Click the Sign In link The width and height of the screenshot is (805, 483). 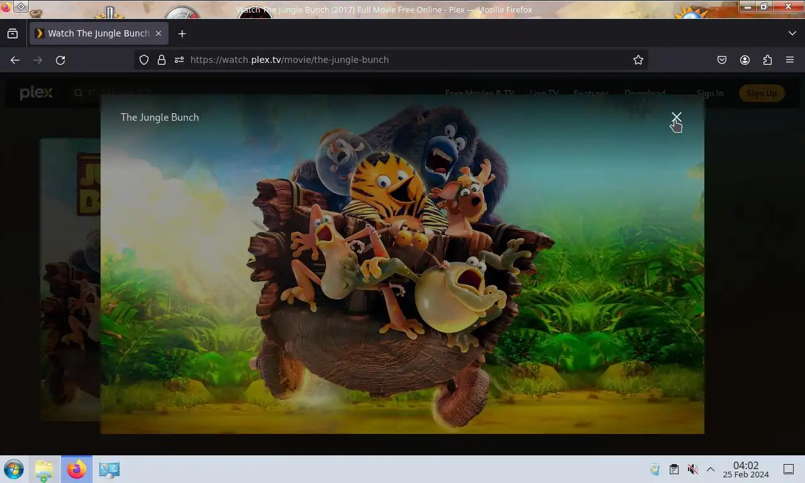pyautogui.click(x=710, y=93)
